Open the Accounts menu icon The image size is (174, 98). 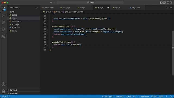4,84
